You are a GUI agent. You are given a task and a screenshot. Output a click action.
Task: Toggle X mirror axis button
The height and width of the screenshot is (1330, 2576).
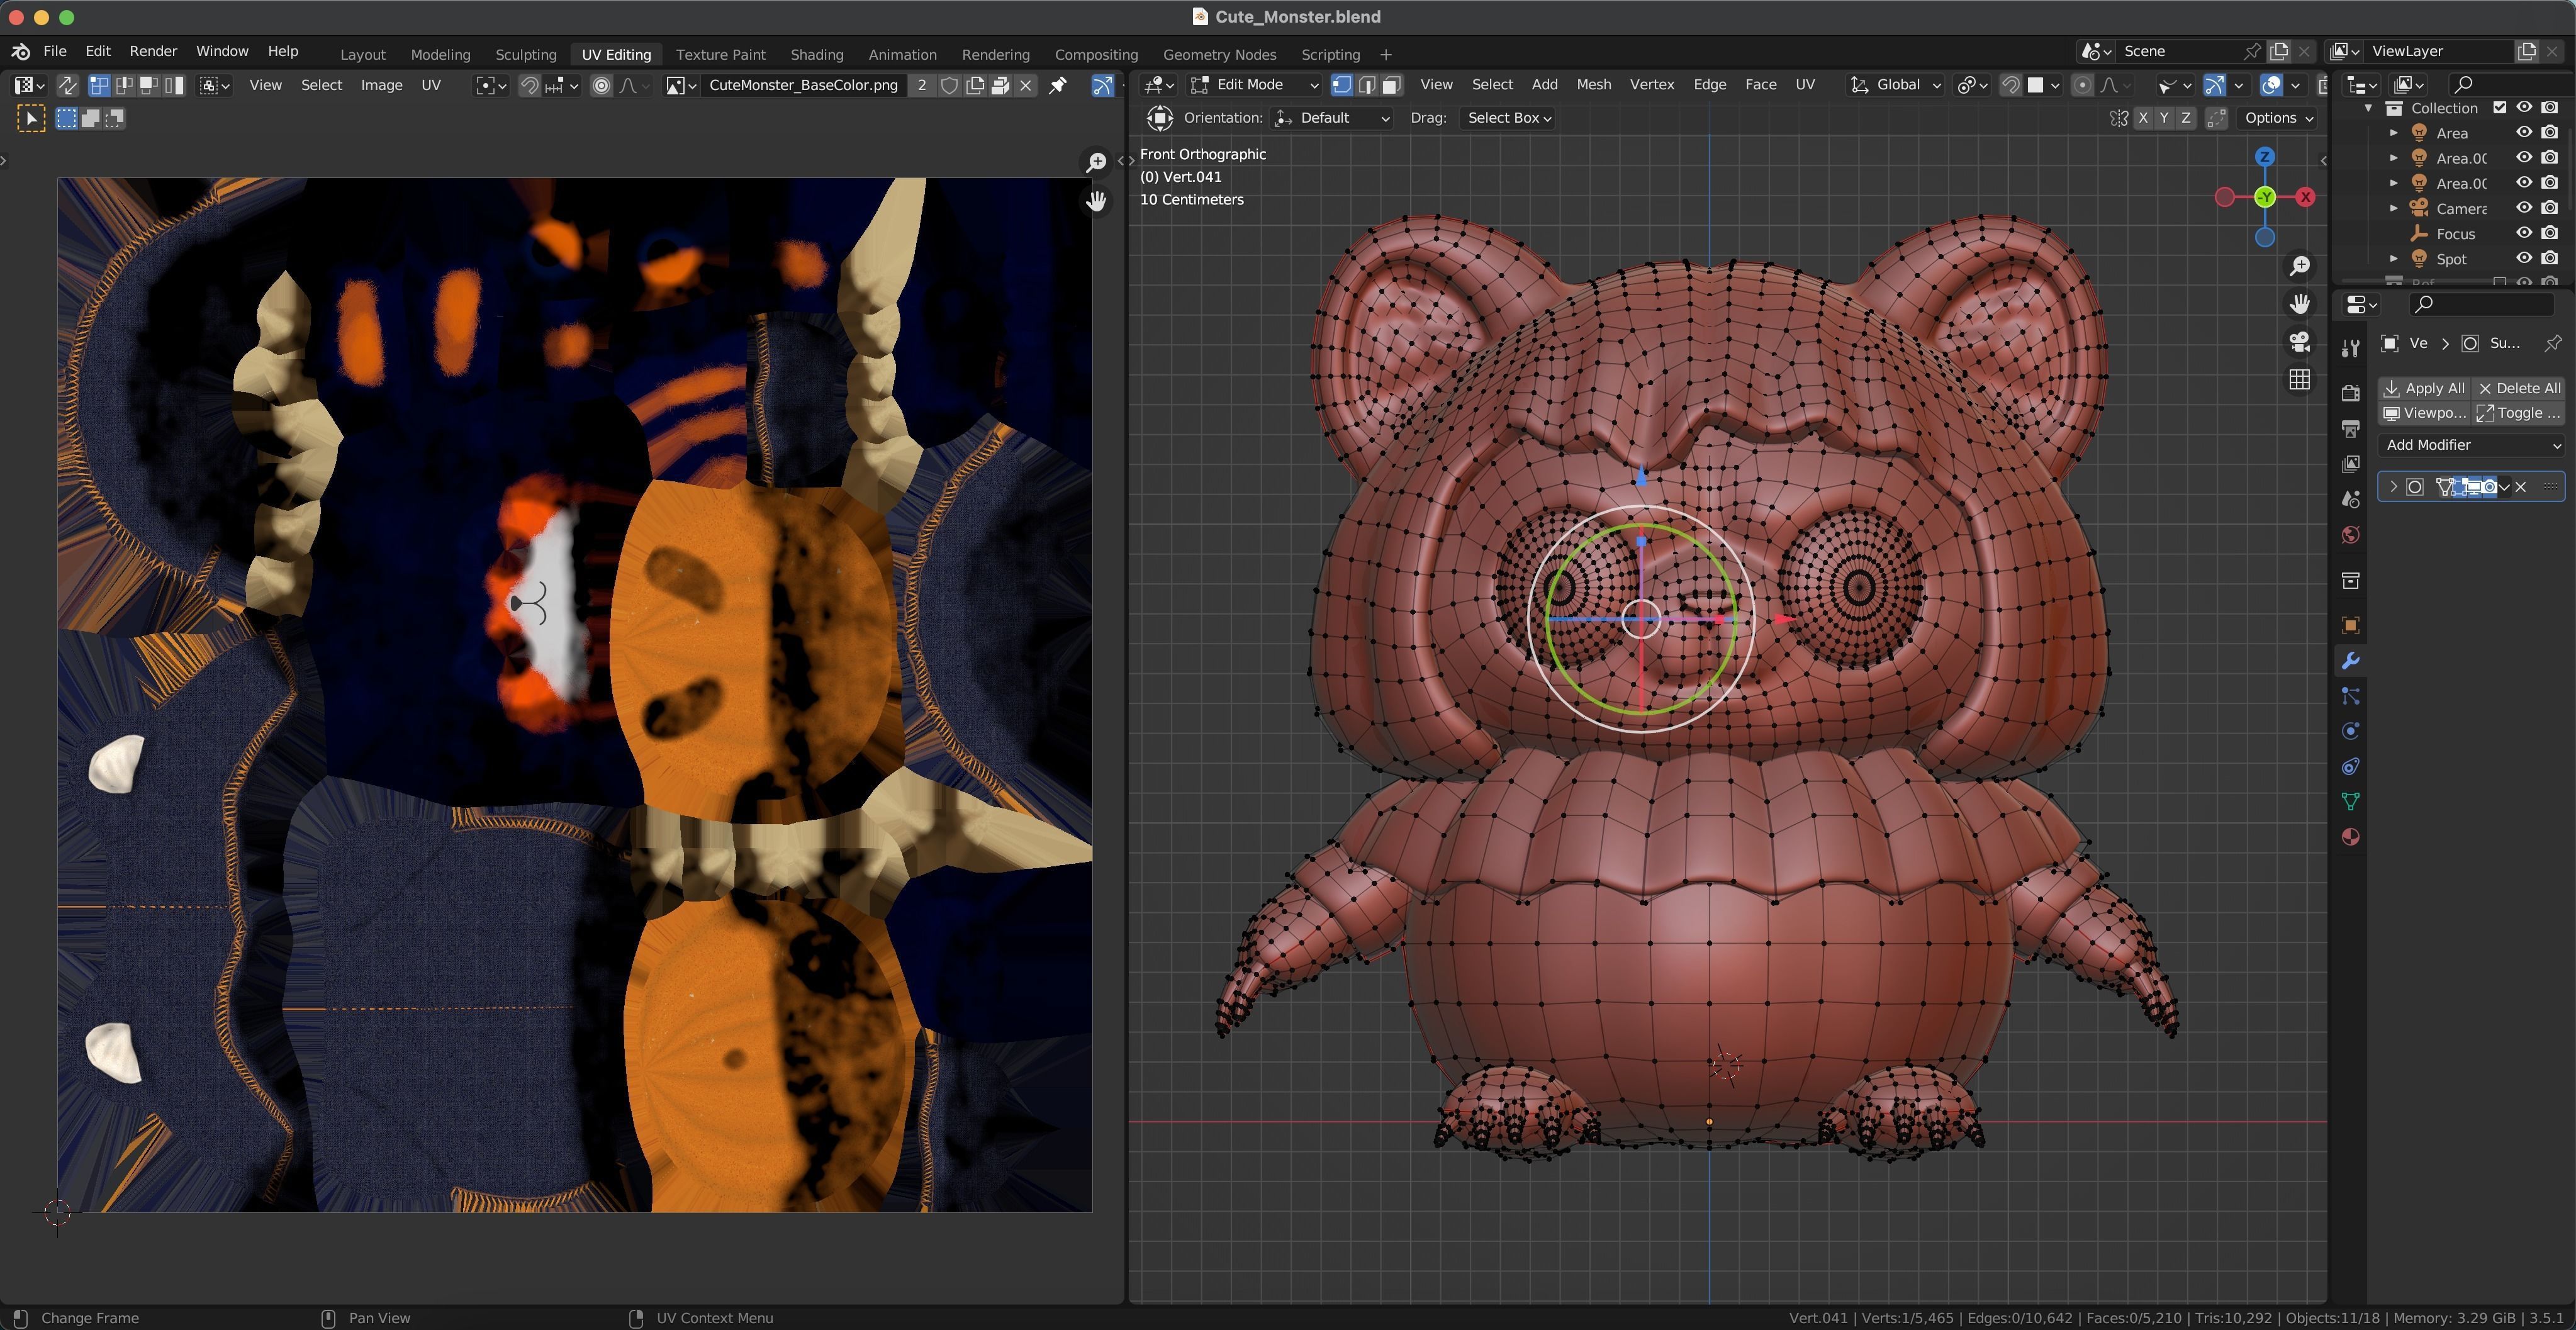click(x=2142, y=118)
